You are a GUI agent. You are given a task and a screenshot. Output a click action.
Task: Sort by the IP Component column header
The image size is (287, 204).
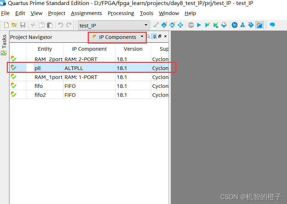coord(89,49)
